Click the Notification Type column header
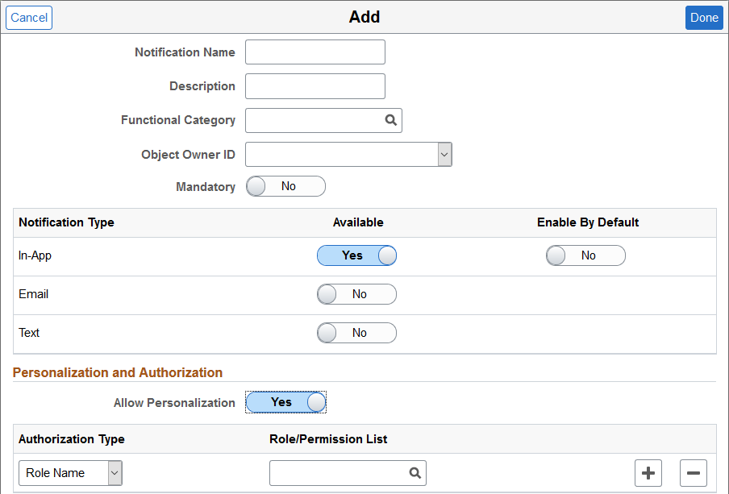729x494 pixels. pos(66,222)
